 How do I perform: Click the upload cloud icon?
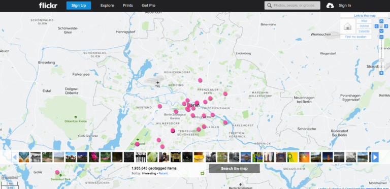[x=330, y=6]
